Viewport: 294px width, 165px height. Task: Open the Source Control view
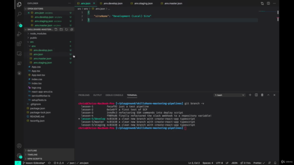click(19, 24)
